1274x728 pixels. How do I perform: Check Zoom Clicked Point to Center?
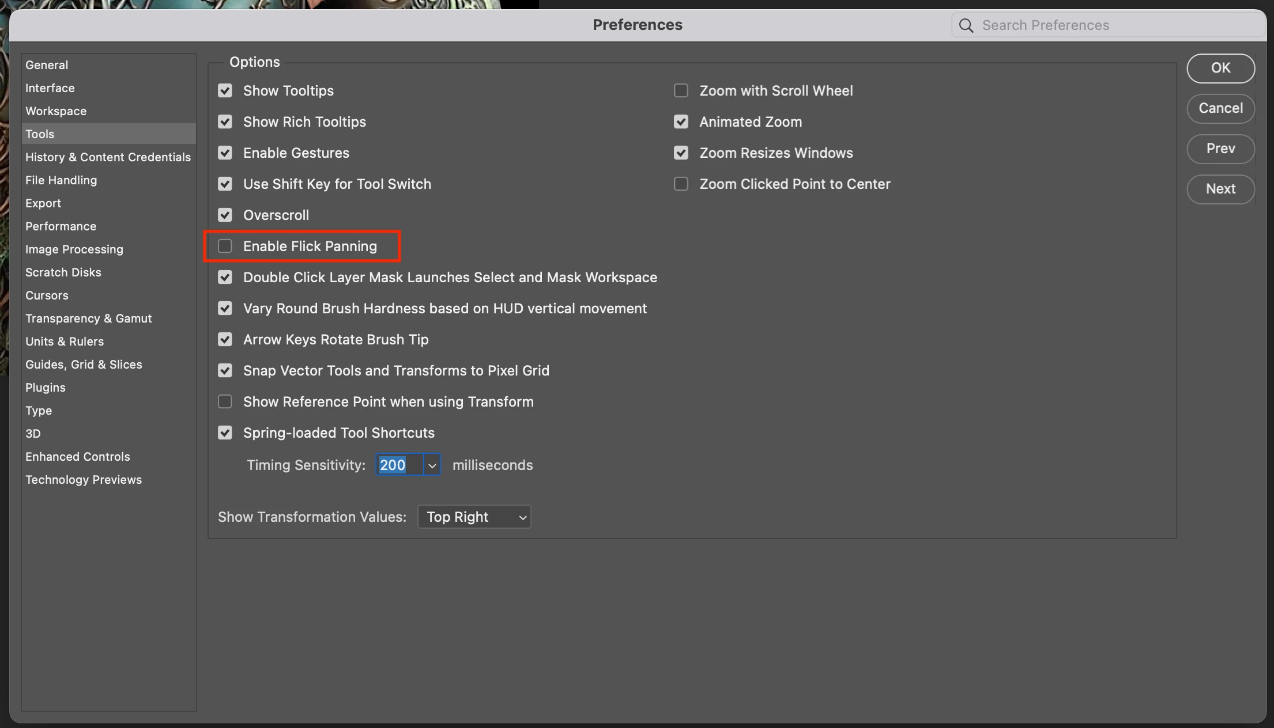(681, 184)
